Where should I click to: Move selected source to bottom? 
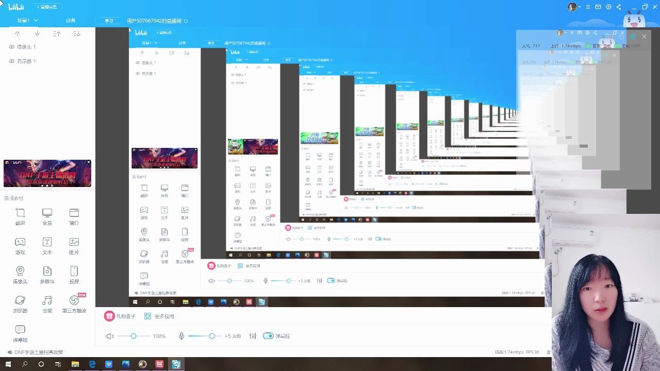click(77, 33)
